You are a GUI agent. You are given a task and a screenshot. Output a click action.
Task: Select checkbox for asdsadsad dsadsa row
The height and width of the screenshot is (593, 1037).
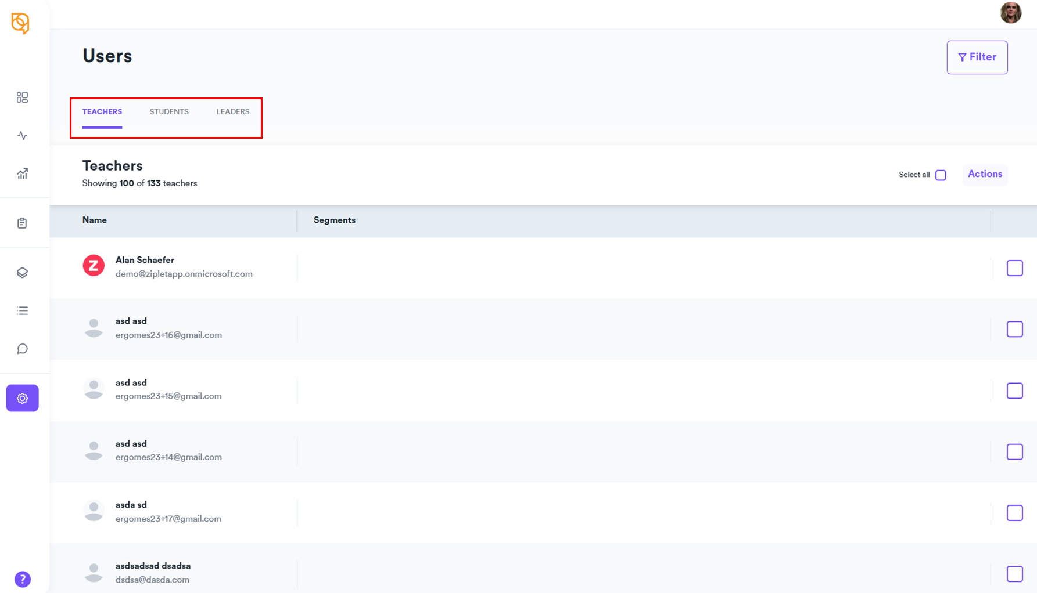point(1014,574)
